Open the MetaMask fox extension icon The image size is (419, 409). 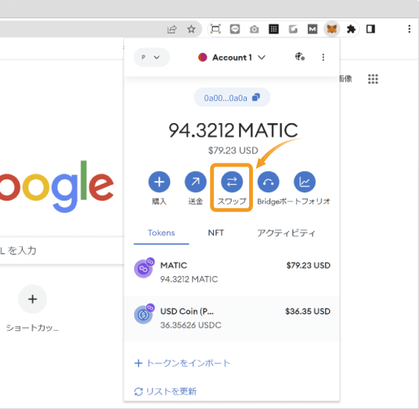tap(331, 29)
